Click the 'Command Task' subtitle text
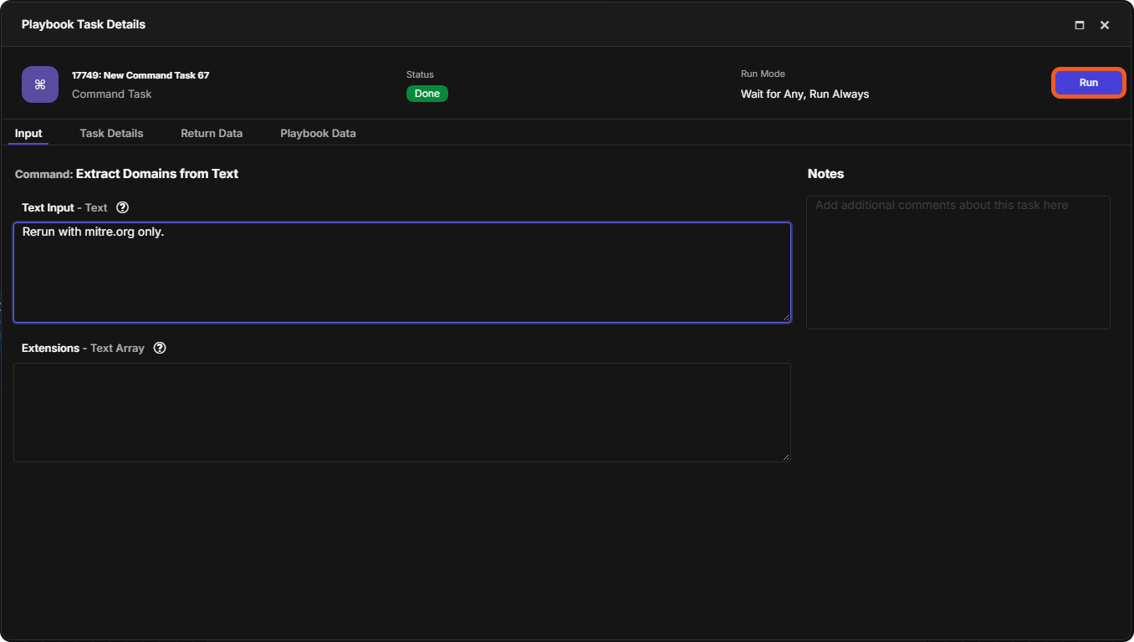 112,94
